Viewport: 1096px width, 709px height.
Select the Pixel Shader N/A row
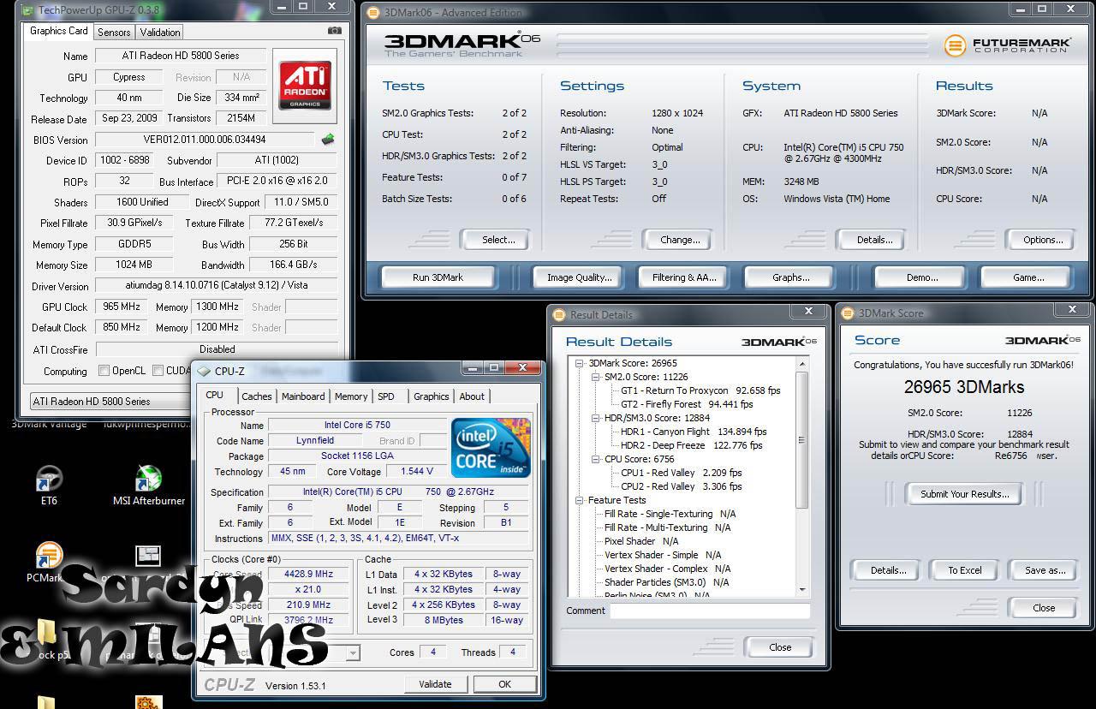641,541
